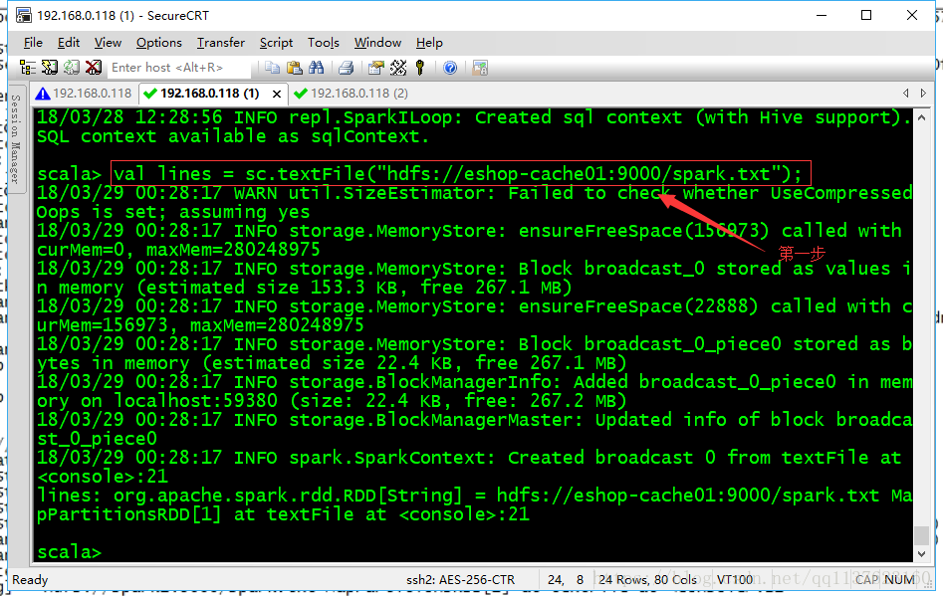Click the Disconnect session icon

[94, 68]
